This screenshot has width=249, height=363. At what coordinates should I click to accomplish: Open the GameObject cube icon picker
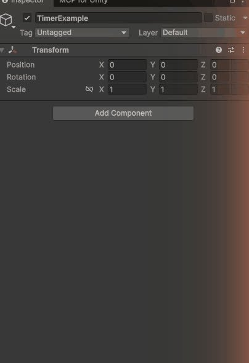click(6, 20)
